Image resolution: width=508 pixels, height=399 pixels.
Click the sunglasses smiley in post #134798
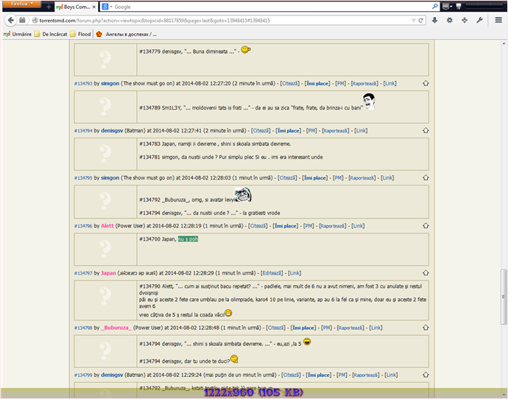[307, 342]
